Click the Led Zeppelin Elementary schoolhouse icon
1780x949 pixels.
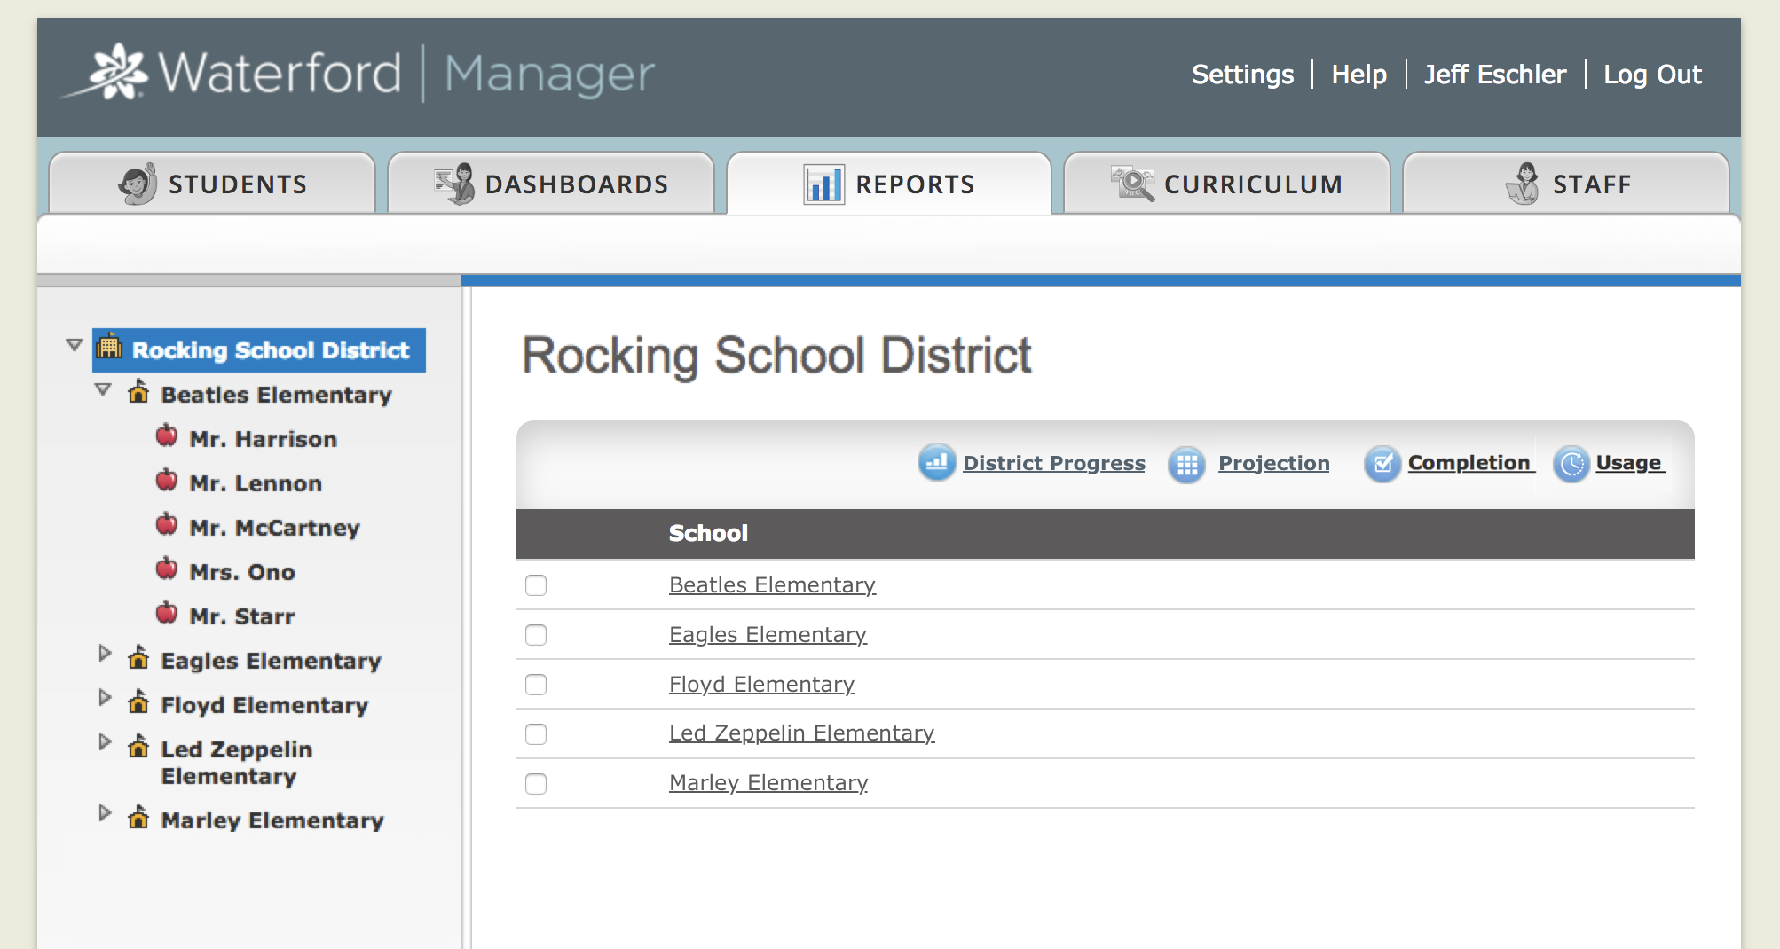pos(138,746)
